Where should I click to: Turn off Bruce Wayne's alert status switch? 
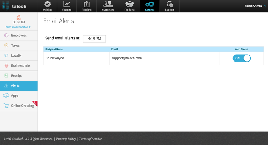(x=242, y=58)
